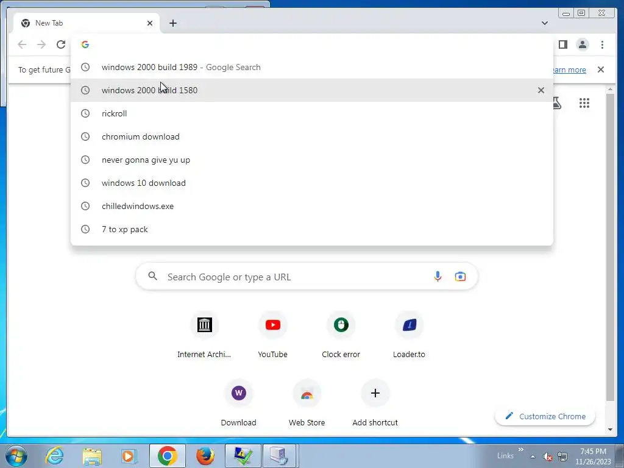Remove the 'windows 2000 build 1580' suggestion
Viewport: 624px width, 468px height.
(541, 90)
